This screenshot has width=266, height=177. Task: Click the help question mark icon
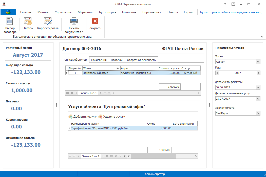pyautogui.click(x=225, y=4)
